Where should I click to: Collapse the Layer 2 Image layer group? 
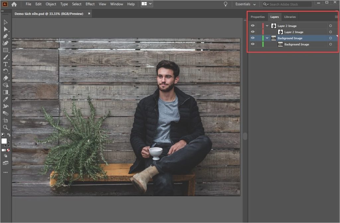[x=267, y=26]
